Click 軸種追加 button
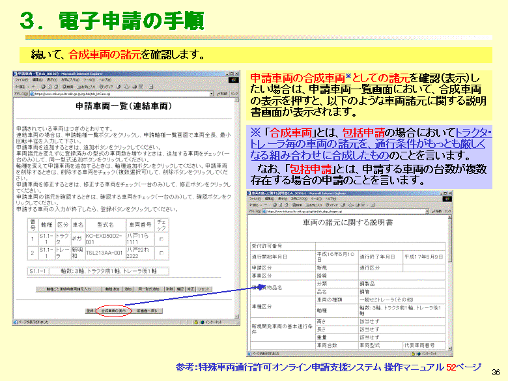This screenshot has width=508, height=381. point(112,289)
